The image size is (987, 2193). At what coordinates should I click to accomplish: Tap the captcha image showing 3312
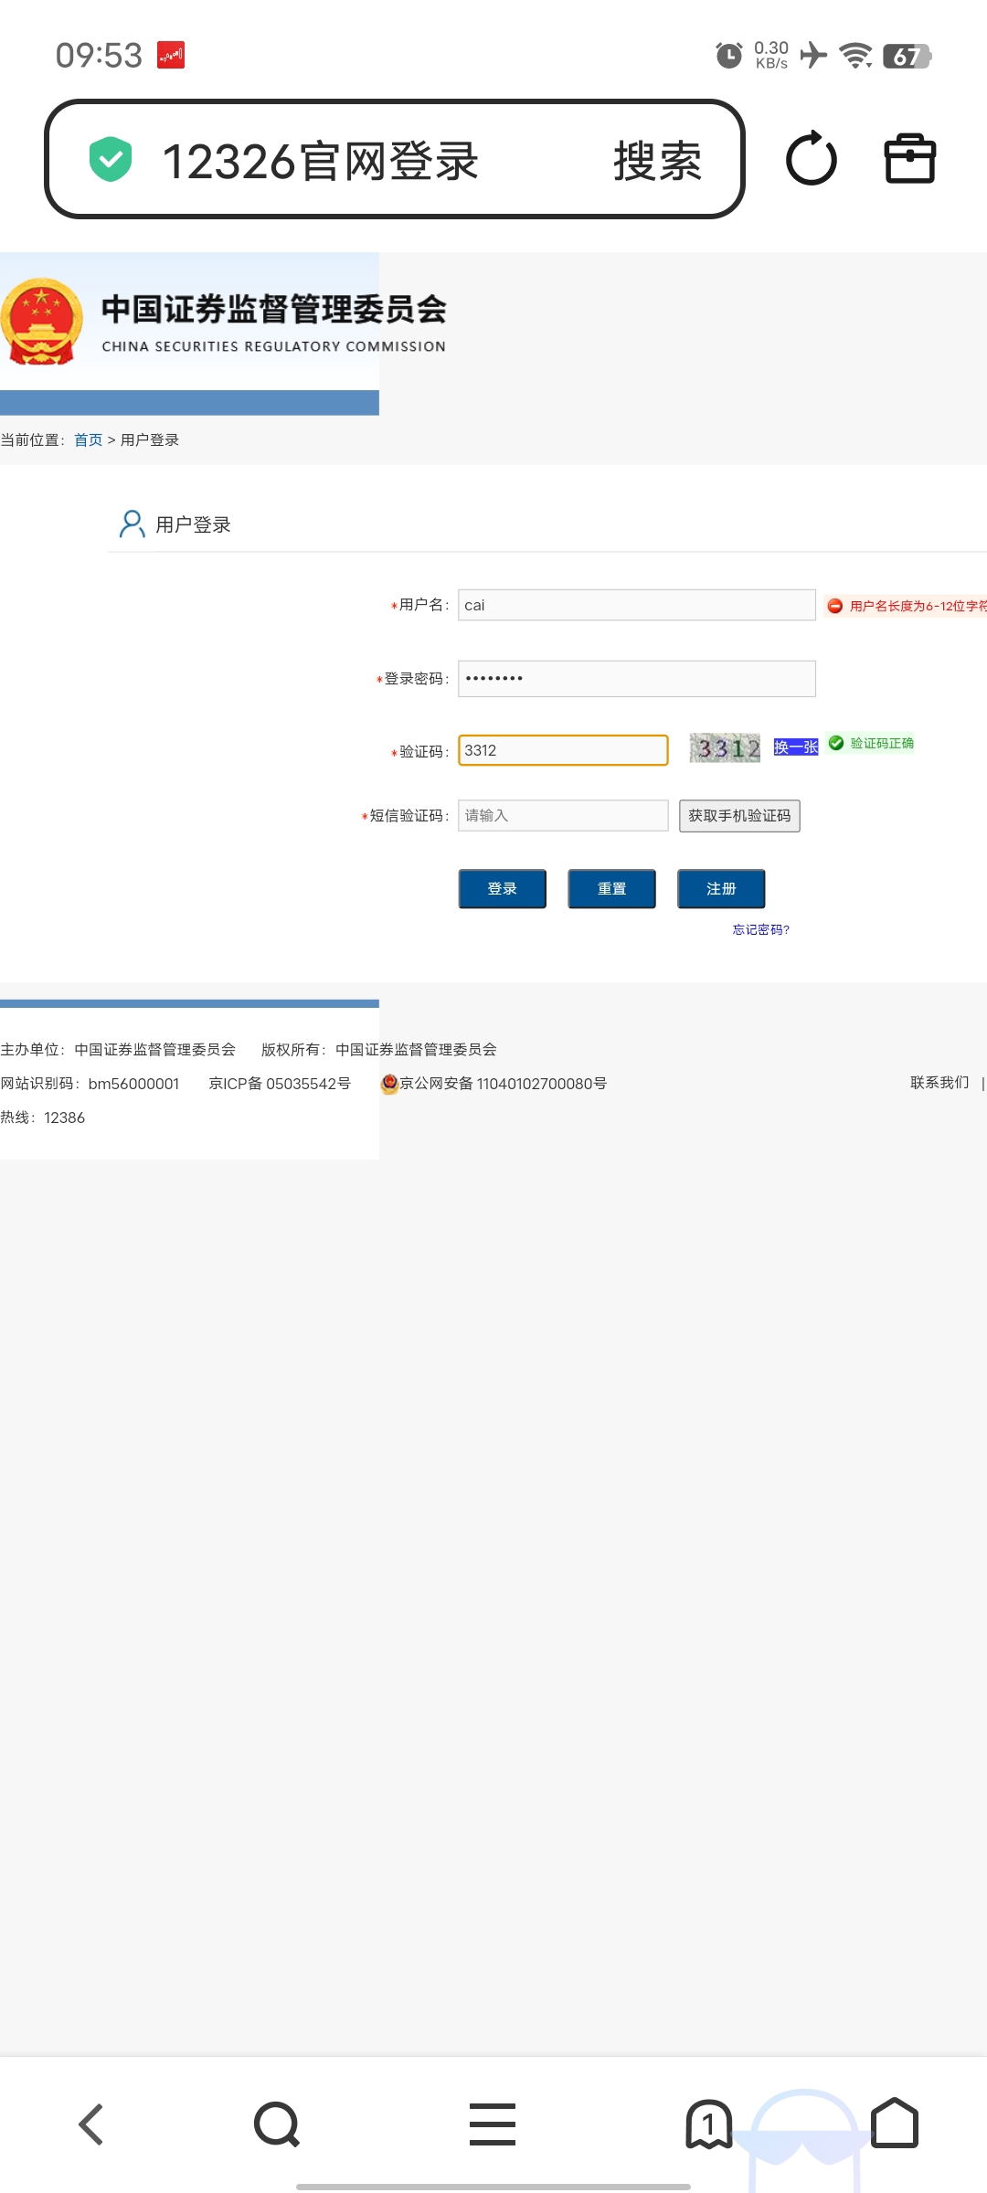click(x=725, y=747)
